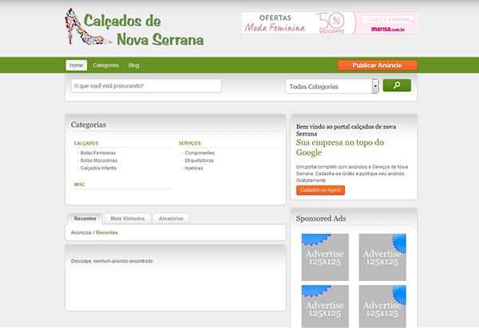Focus the 'O que você está procurando?' search field
Image resolution: width=479 pixels, height=328 pixels.
coord(146,86)
